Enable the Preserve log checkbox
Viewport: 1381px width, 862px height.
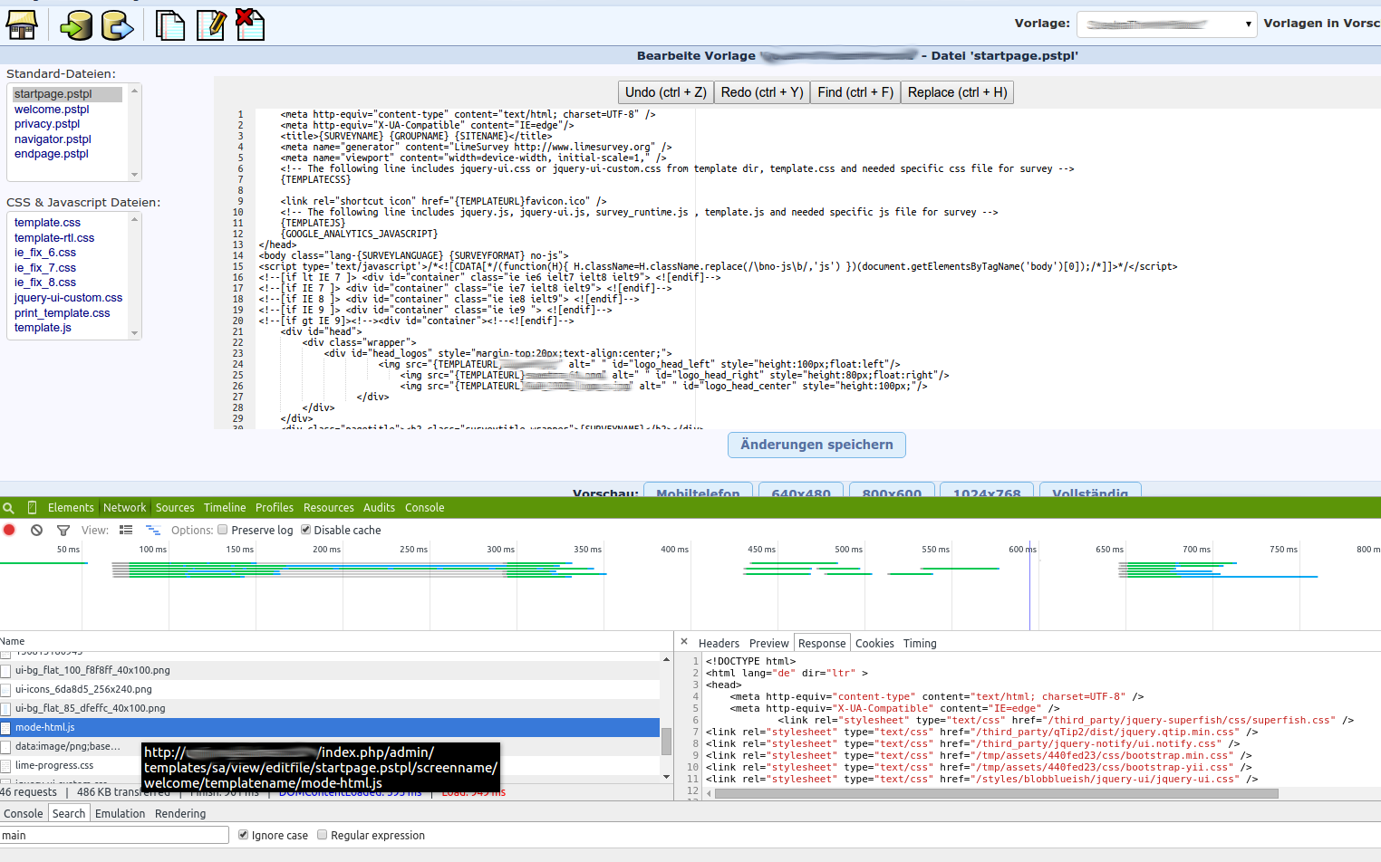(x=223, y=530)
